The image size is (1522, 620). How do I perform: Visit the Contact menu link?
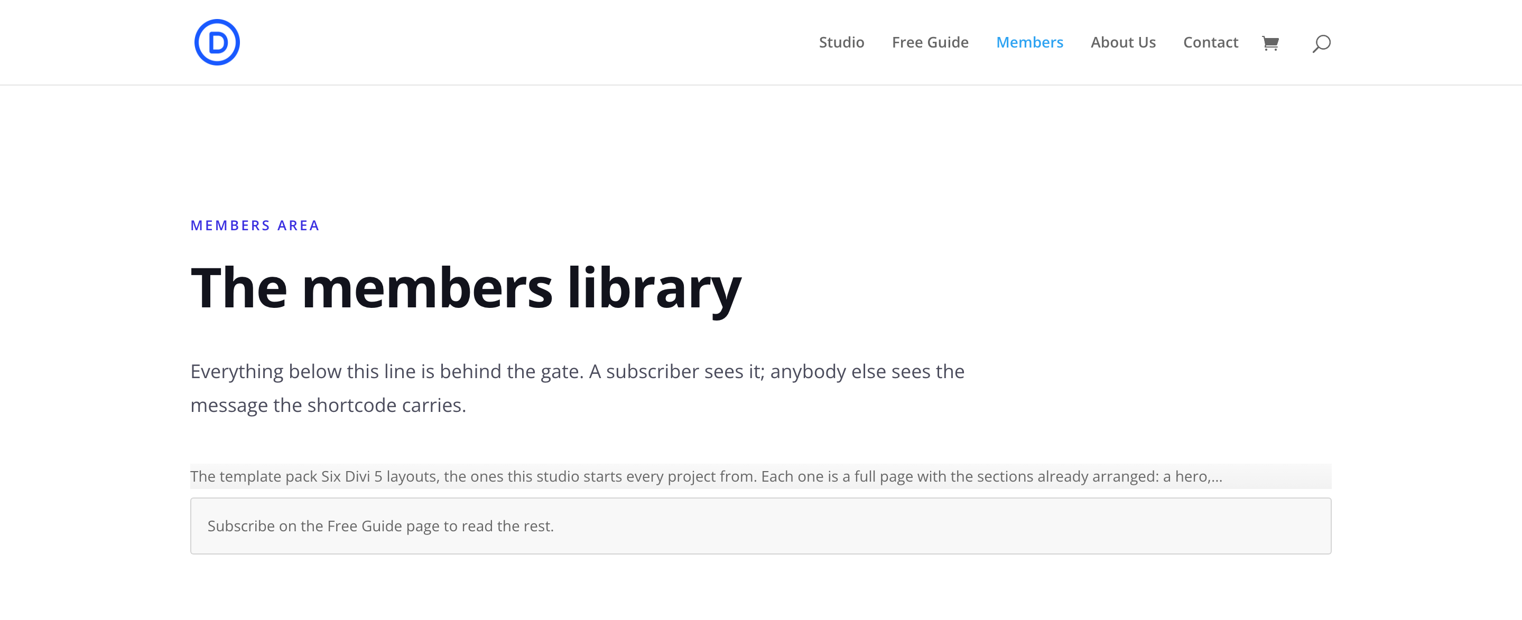click(x=1210, y=43)
